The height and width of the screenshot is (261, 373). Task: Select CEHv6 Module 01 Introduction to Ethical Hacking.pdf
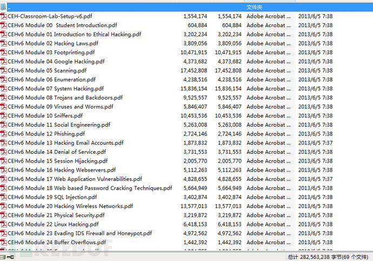pyautogui.click(x=75, y=34)
